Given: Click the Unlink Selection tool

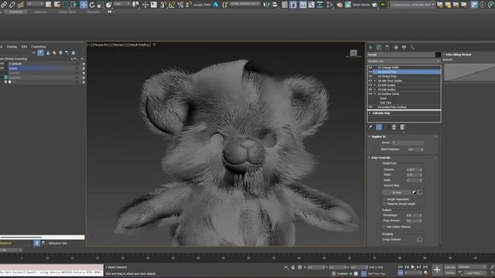Looking at the screenshot, I should click(12, 5).
